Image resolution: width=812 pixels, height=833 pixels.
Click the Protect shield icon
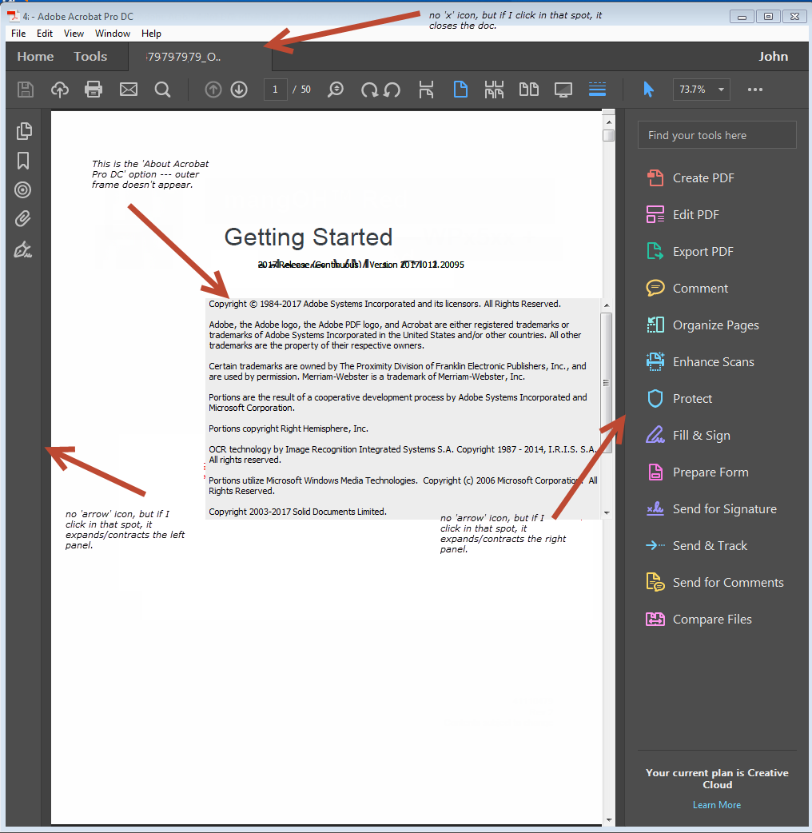[x=655, y=398]
